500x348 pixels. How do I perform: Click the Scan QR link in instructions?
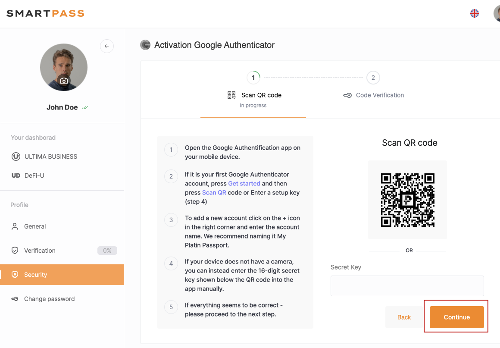(214, 193)
